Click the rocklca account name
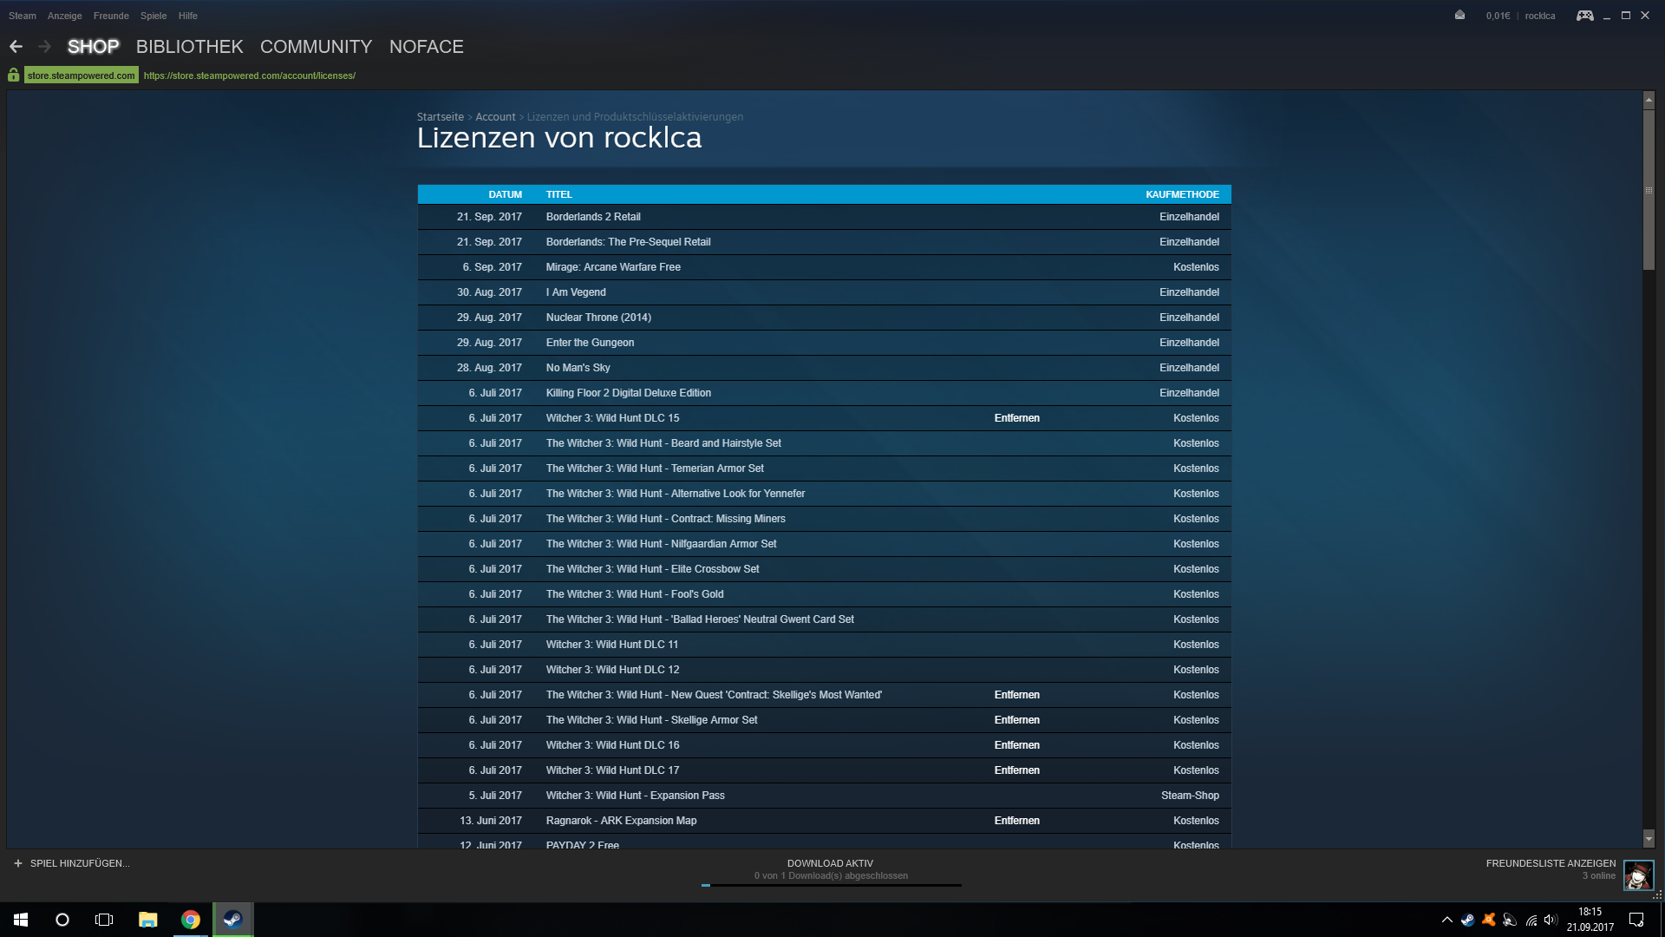The image size is (1665, 937). tap(1540, 16)
